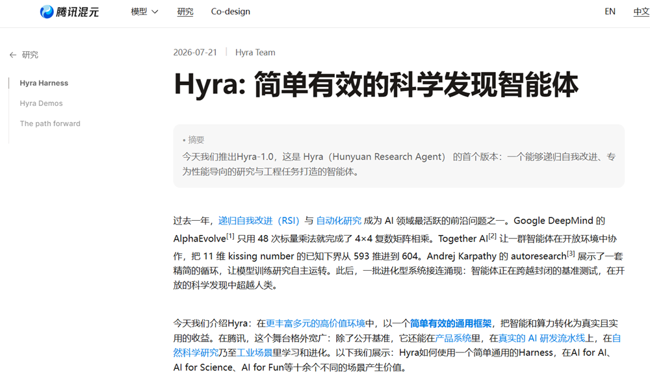Click the back arrow beside 研究
The height and width of the screenshot is (385, 650).
click(13, 55)
